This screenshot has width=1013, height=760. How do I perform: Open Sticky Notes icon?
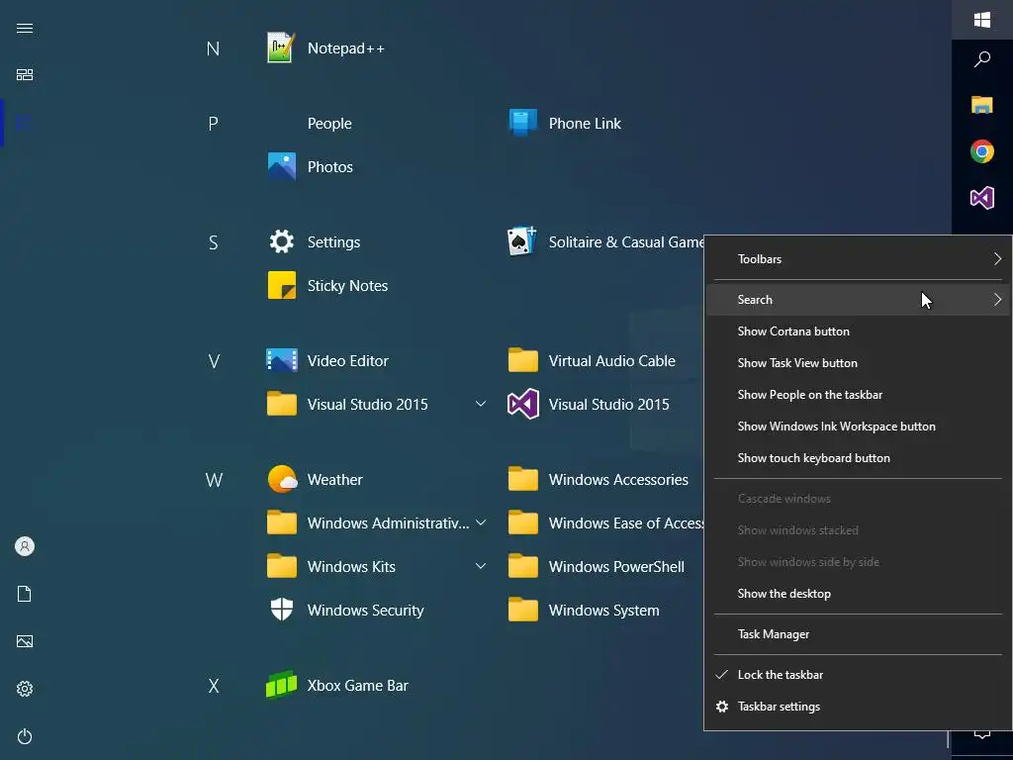click(x=282, y=285)
